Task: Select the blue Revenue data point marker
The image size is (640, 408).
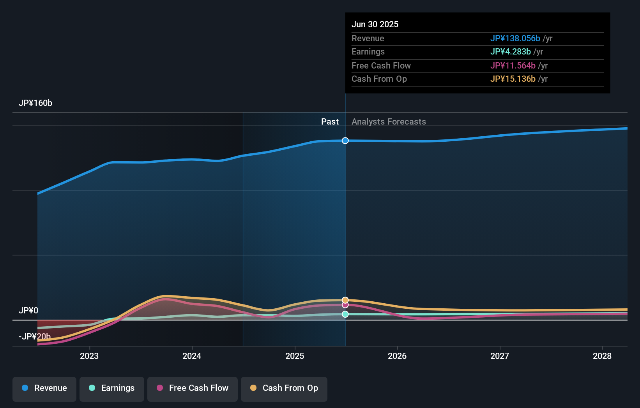Action: coord(345,141)
